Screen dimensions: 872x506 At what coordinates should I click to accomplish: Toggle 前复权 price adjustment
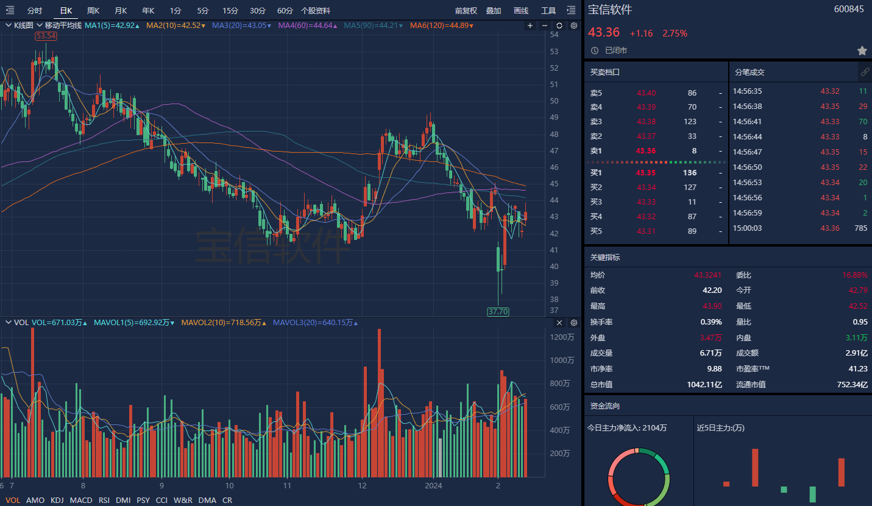466,11
